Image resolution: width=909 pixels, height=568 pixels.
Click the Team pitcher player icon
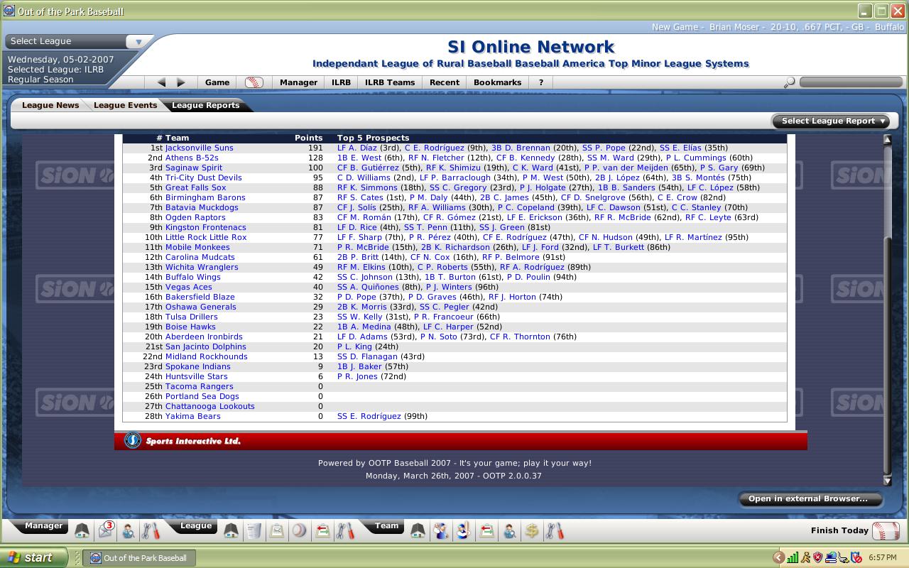(464, 530)
